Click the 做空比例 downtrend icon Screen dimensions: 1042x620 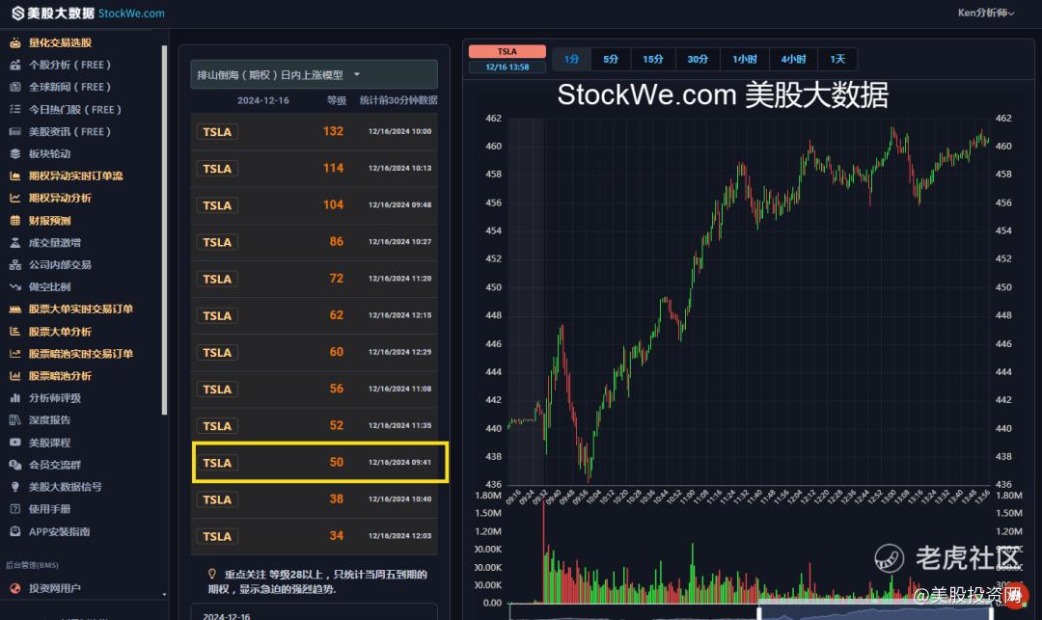click(x=14, y=286)
